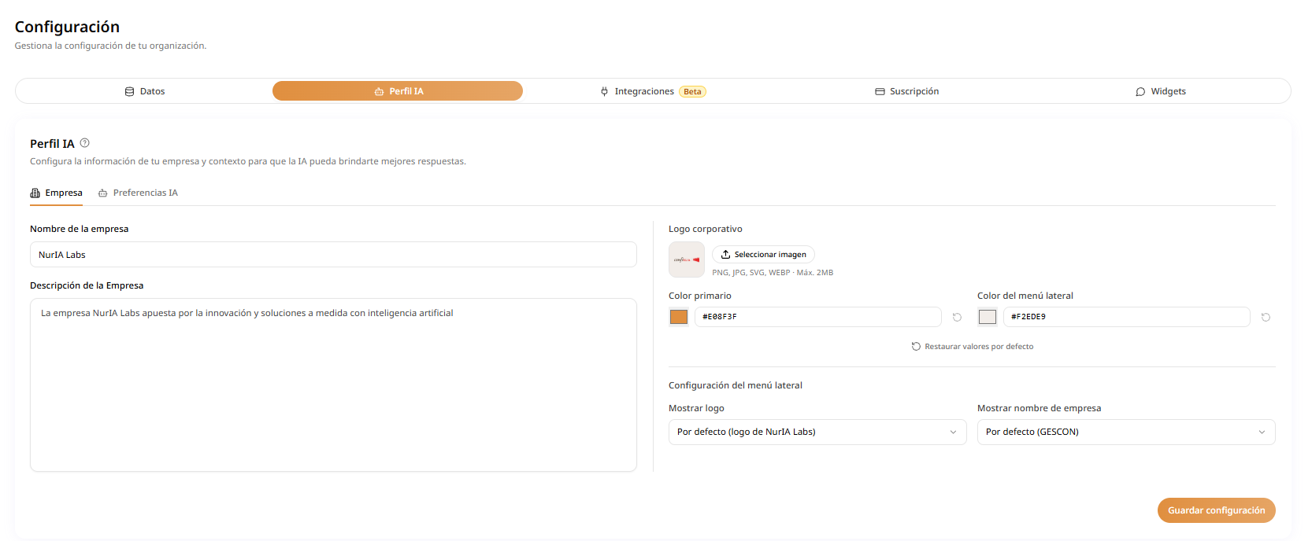
Task: Reset the primary color with its restore icon
Action: click(x=957, y=317)
